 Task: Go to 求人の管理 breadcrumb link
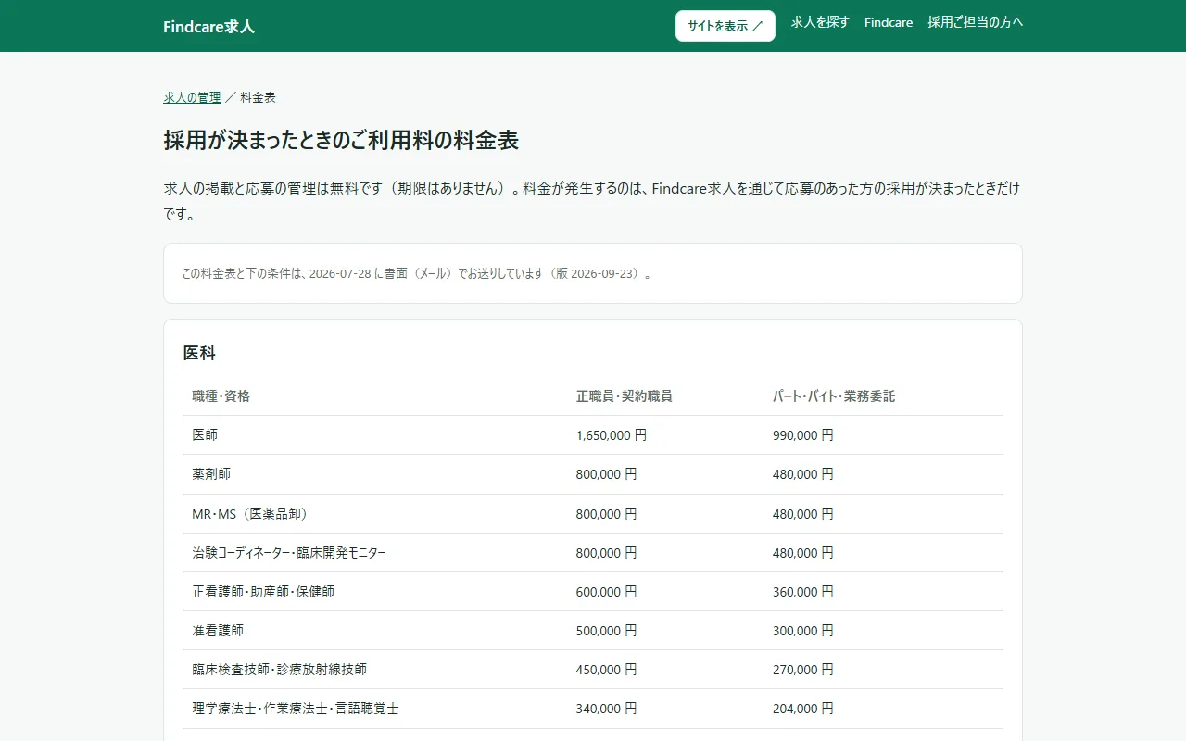click(x=193, y=97)
